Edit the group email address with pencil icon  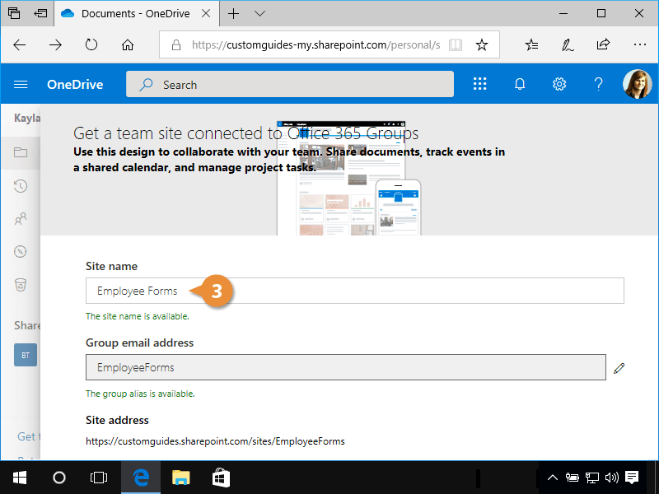point(619,368)
